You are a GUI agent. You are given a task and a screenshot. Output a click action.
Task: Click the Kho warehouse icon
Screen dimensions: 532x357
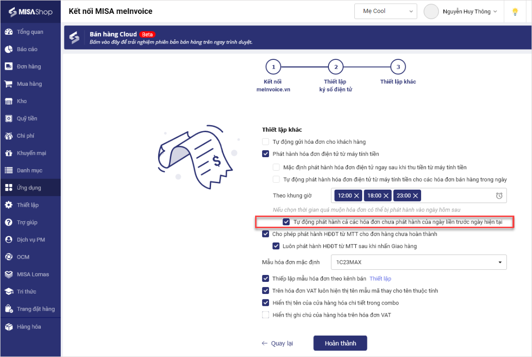click(8, 101)
